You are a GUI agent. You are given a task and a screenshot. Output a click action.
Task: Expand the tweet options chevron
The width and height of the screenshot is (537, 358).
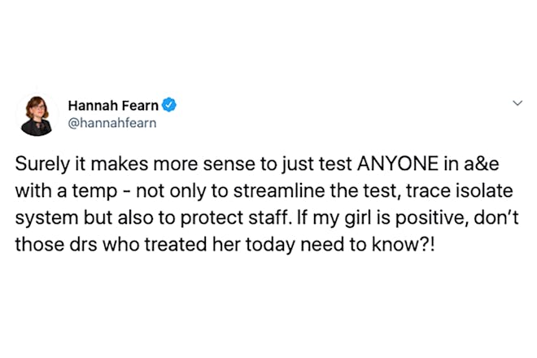[x=517, y=103]
